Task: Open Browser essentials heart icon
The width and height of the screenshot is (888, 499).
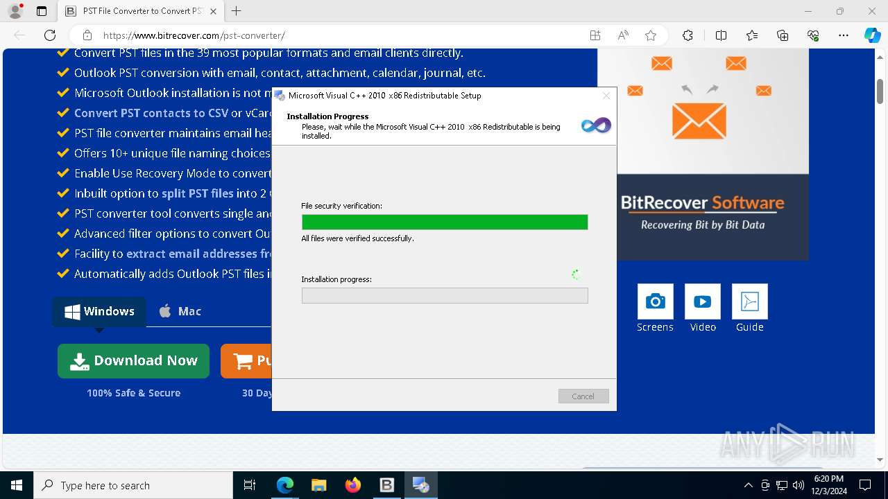Action: 813,35
